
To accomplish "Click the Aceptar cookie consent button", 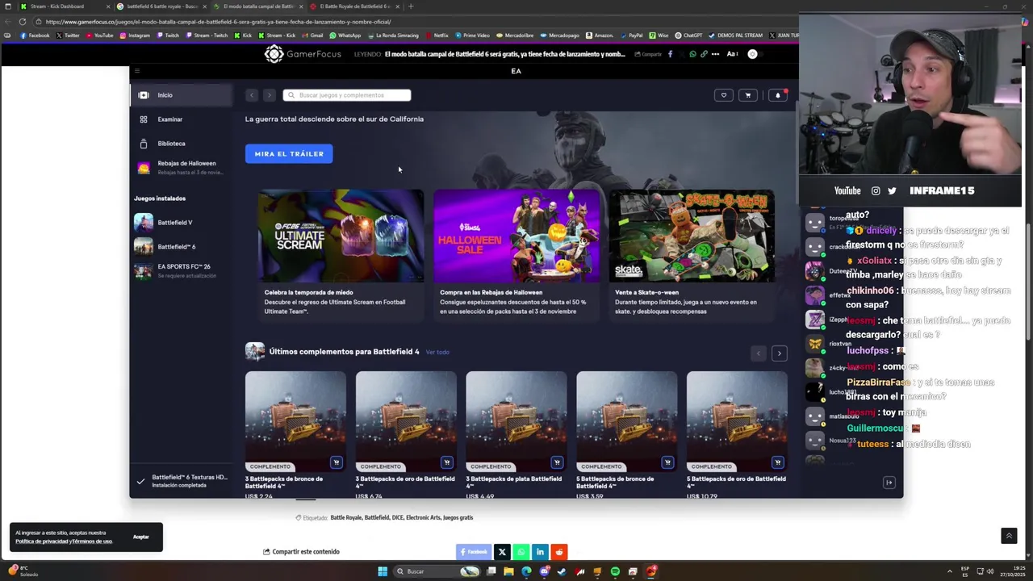I will point(141,537).
